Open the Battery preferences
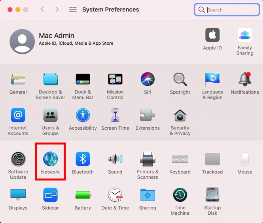This screenshot has width=263, height=223. click(83, 195)
